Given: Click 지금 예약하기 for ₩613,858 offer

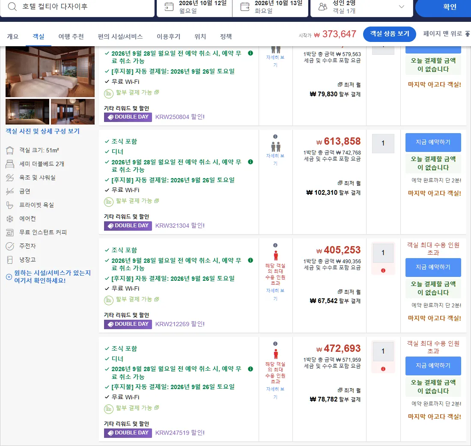Looking at the screenshot, I should coord(433,143).
